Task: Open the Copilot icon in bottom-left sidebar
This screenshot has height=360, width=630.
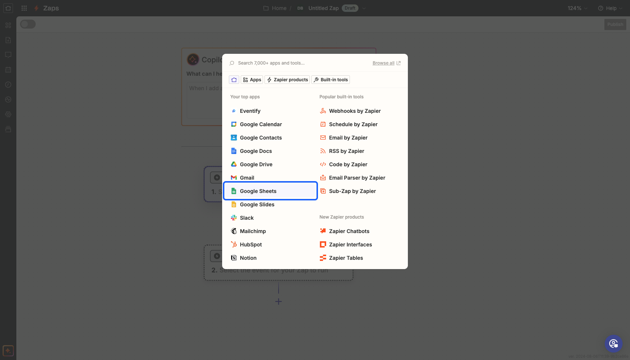Action: (x=8, y=351)
